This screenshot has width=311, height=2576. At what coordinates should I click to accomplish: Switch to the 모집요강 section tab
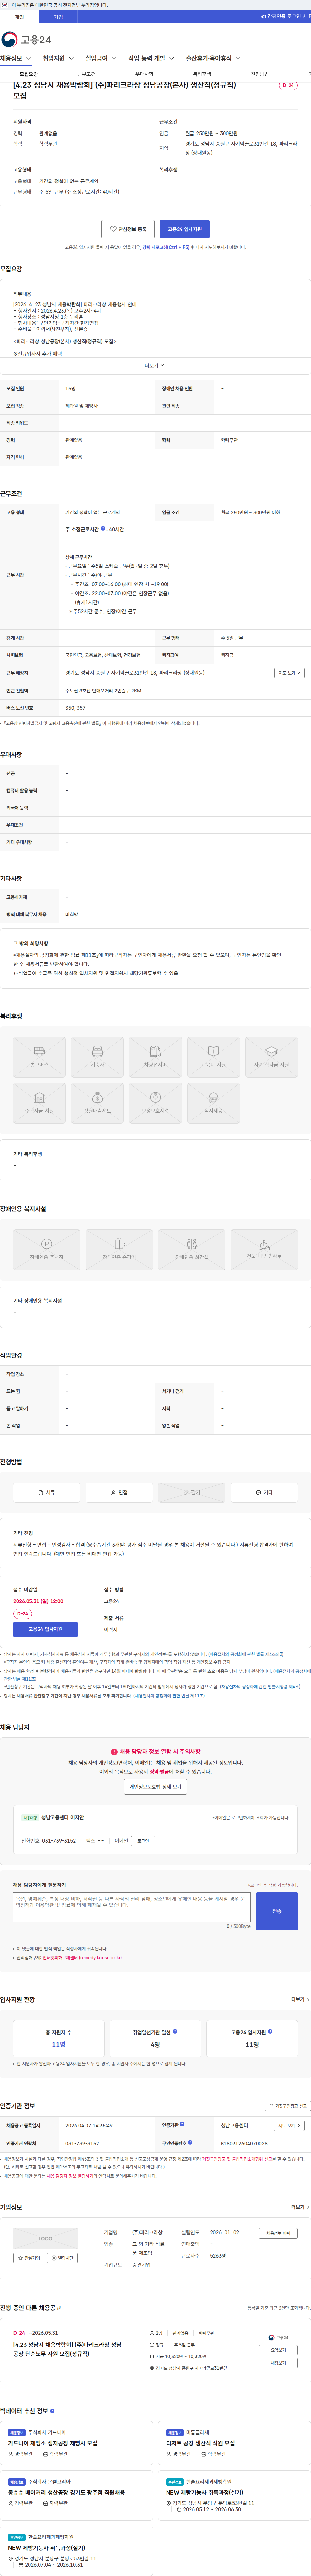[29, 74]
